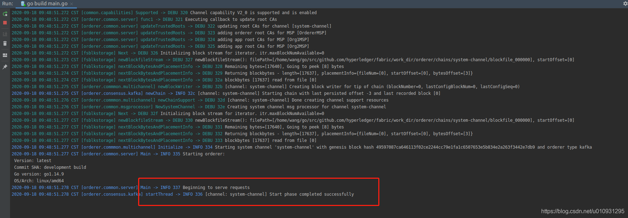628x218 pixels.
Task: Click the 'Run:' panel label
Action: point(7,4)
